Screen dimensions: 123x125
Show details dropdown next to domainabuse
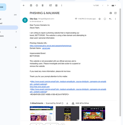pyautogui.click(x=43, y=21)
